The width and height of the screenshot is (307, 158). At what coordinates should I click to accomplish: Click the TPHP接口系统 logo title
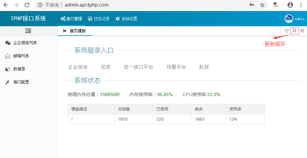28,18
